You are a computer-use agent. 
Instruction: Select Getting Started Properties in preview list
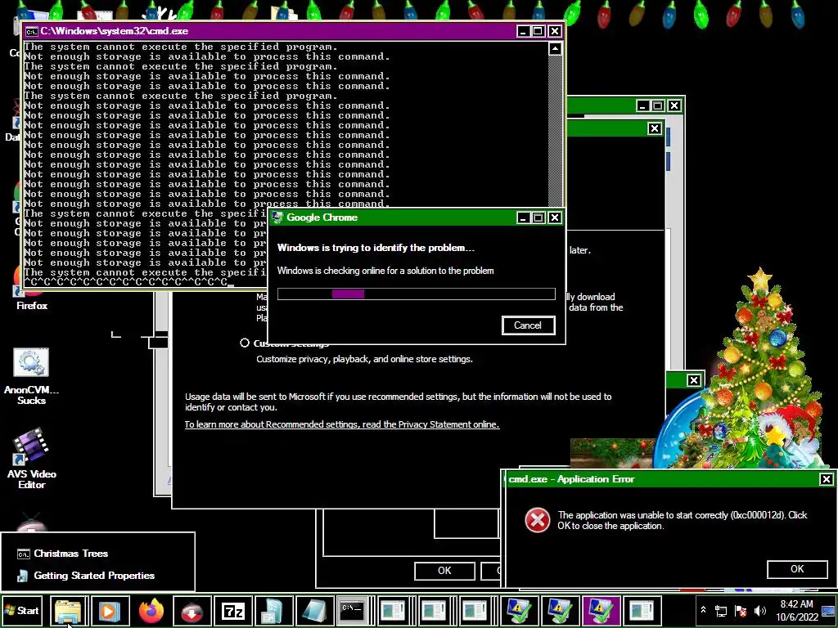97,575
